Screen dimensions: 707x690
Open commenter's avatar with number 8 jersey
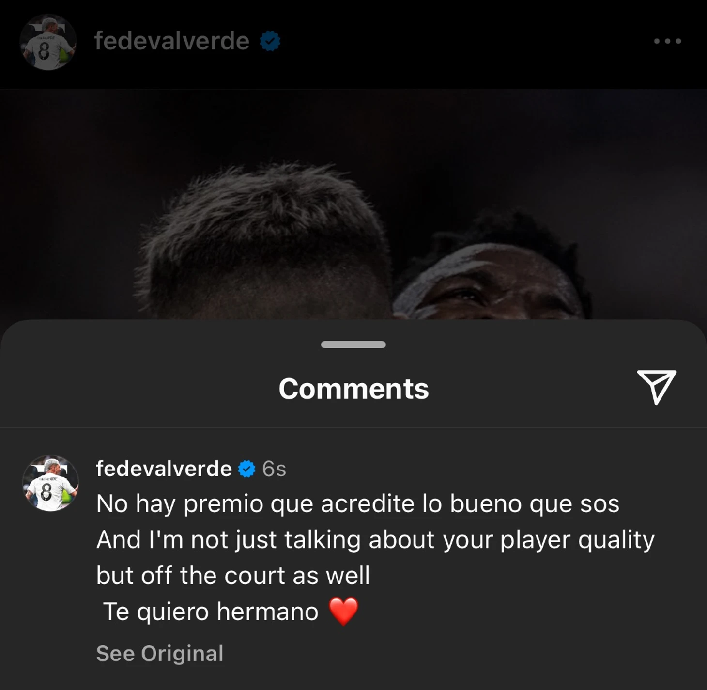point(50,483)
